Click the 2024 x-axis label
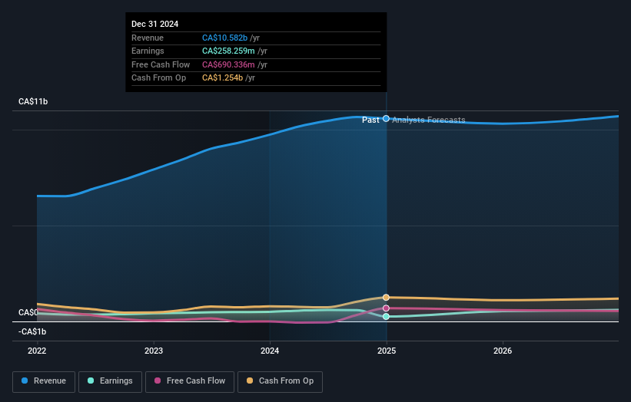 [x=270, y=351]
